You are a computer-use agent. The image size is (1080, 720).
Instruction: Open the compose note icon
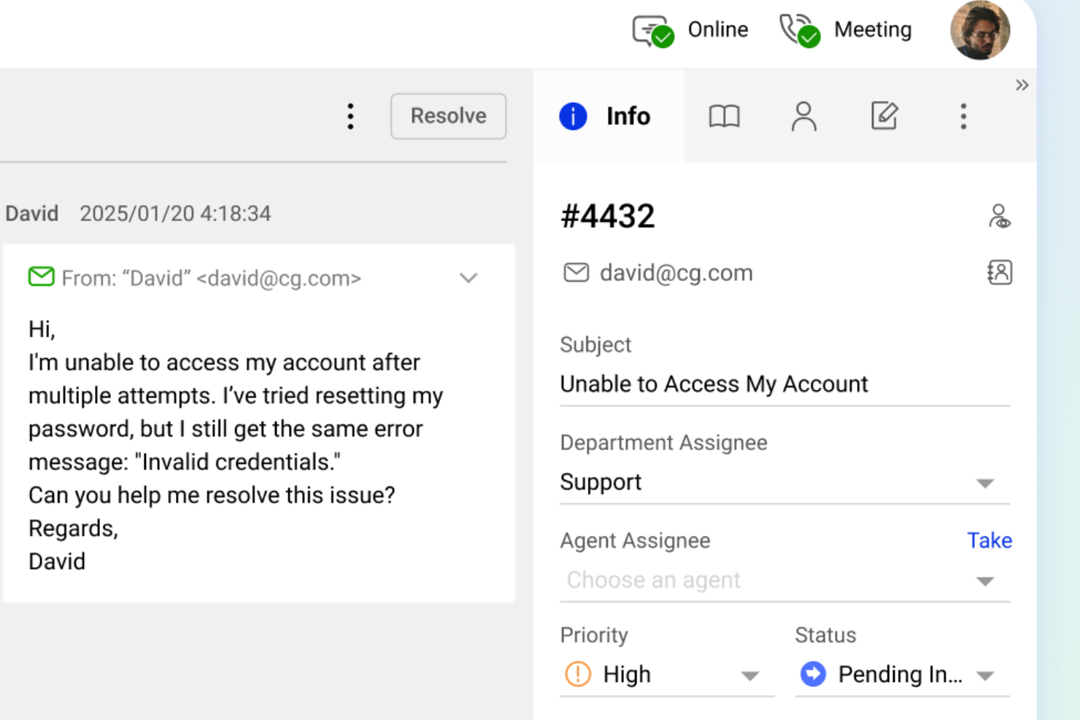(x=884, y=115)
